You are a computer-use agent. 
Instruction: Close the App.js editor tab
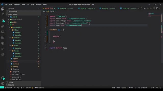point(54,8)
